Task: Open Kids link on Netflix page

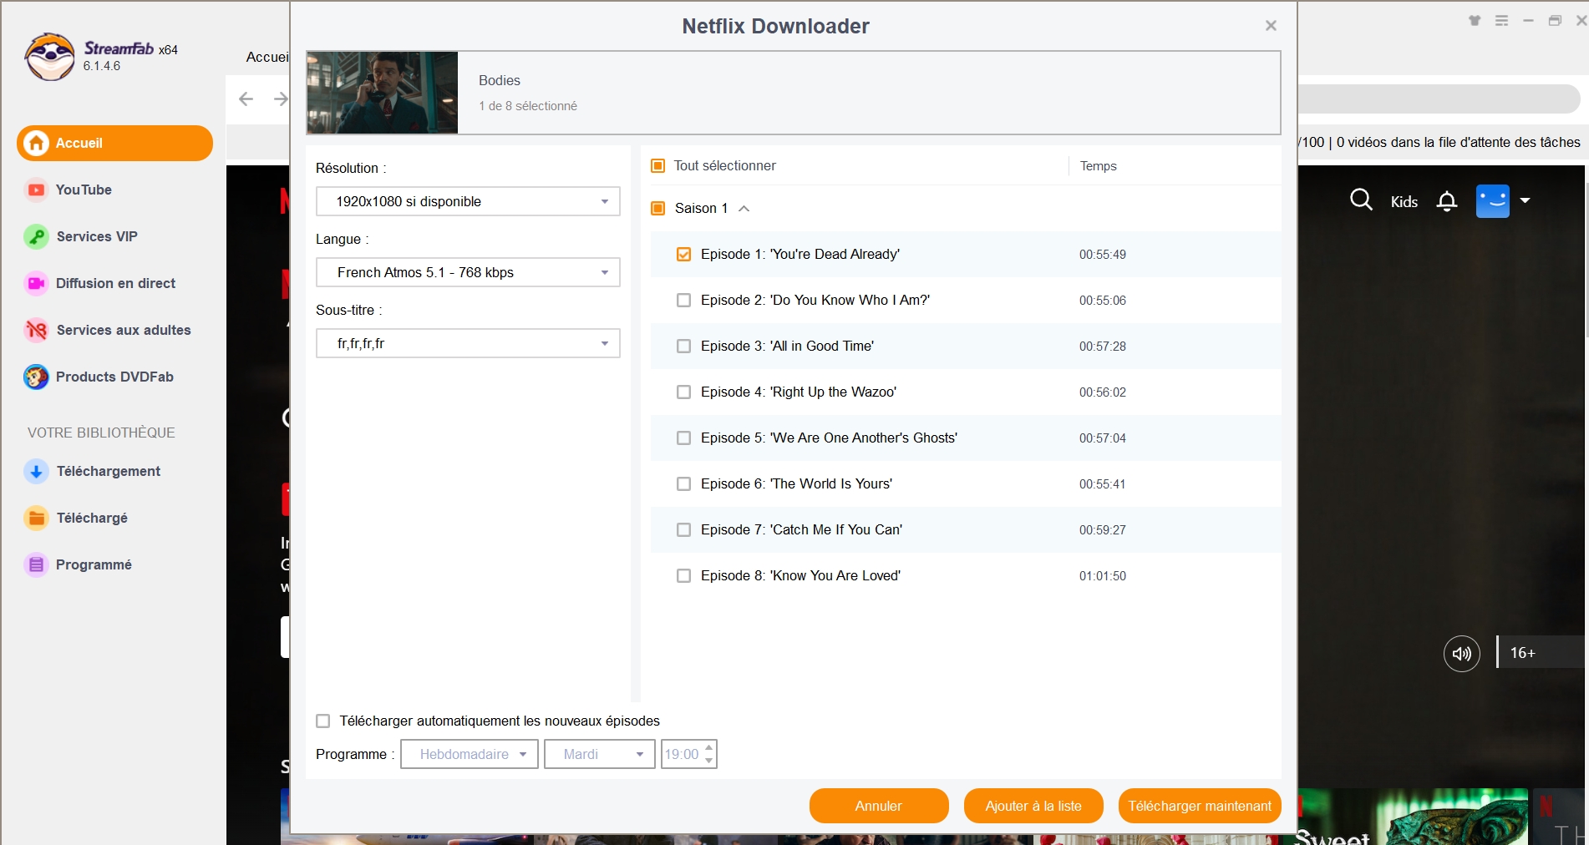Action: 1404,201
